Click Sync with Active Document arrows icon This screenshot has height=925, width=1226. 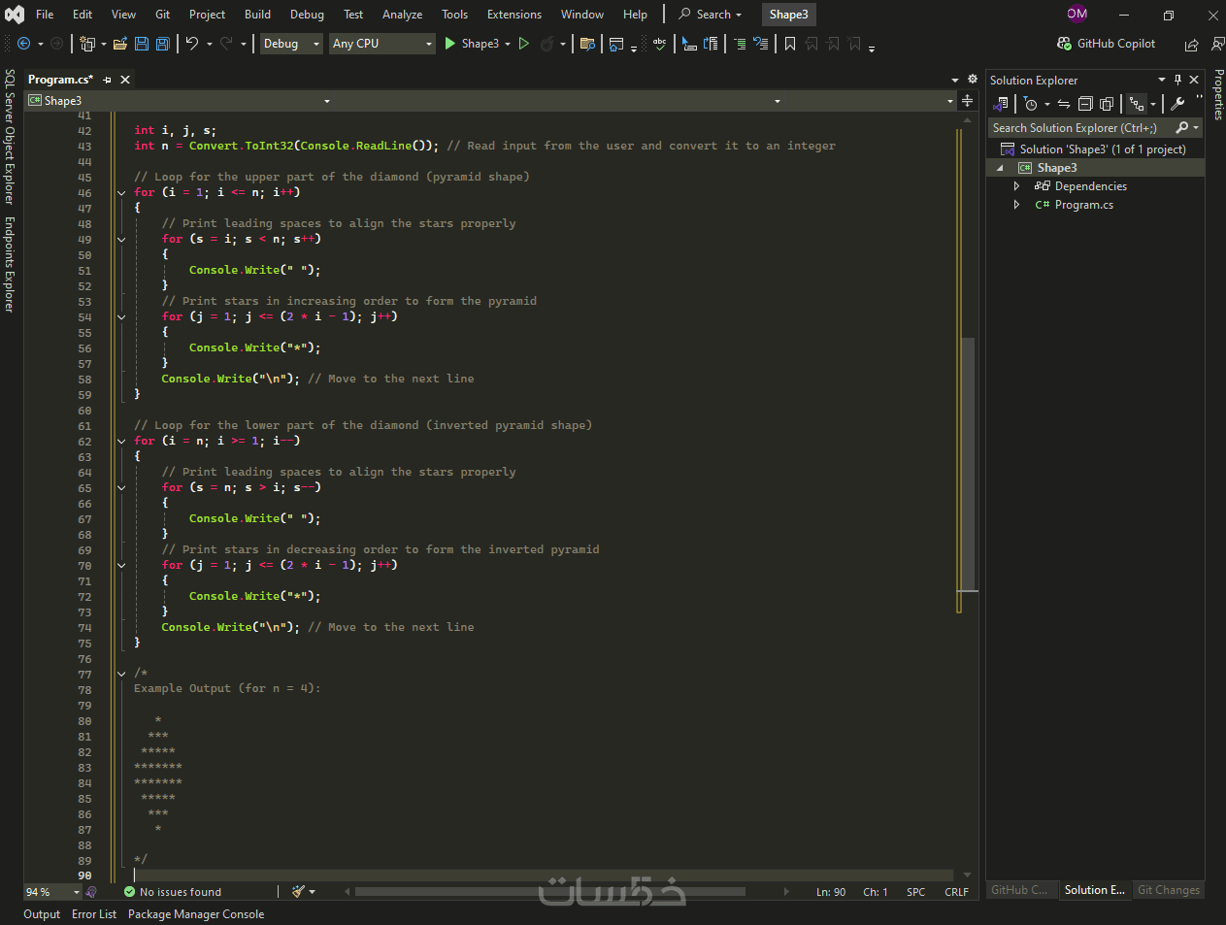pyautogui.click(x=1064, y=104)
